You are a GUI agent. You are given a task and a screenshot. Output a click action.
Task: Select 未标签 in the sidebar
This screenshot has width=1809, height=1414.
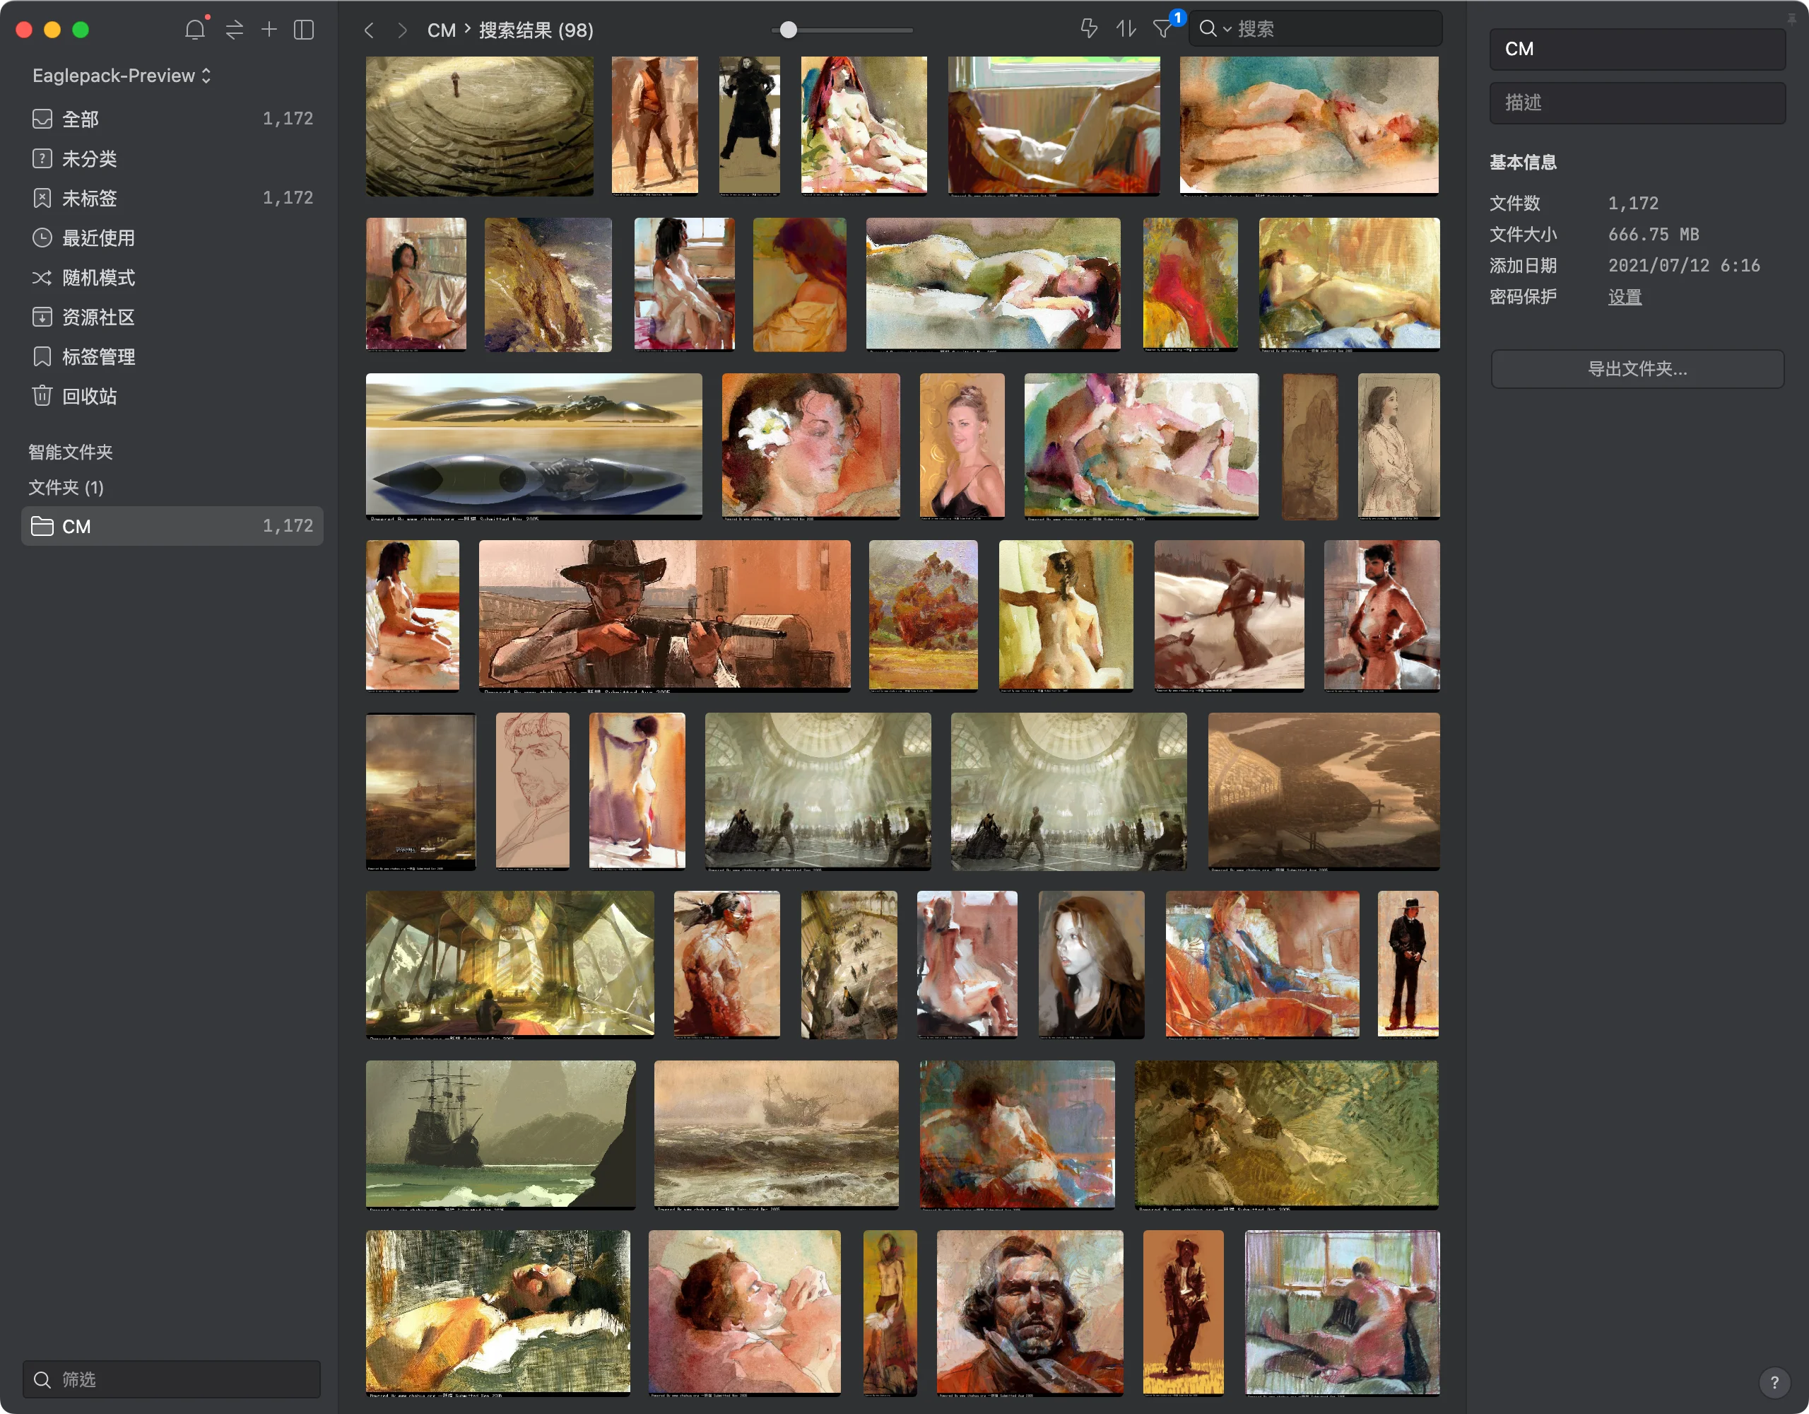click(172, 198)
